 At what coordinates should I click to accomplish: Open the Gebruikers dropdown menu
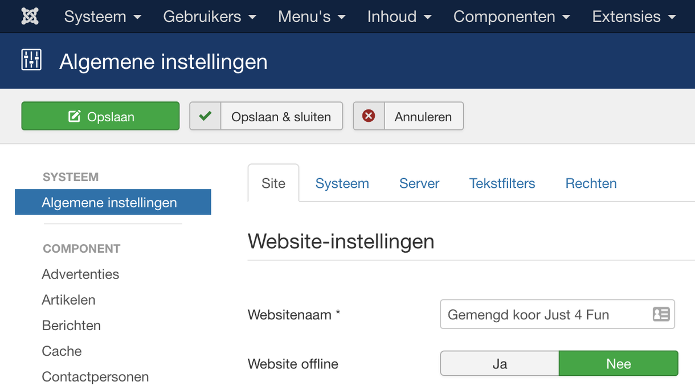[210, 17]
